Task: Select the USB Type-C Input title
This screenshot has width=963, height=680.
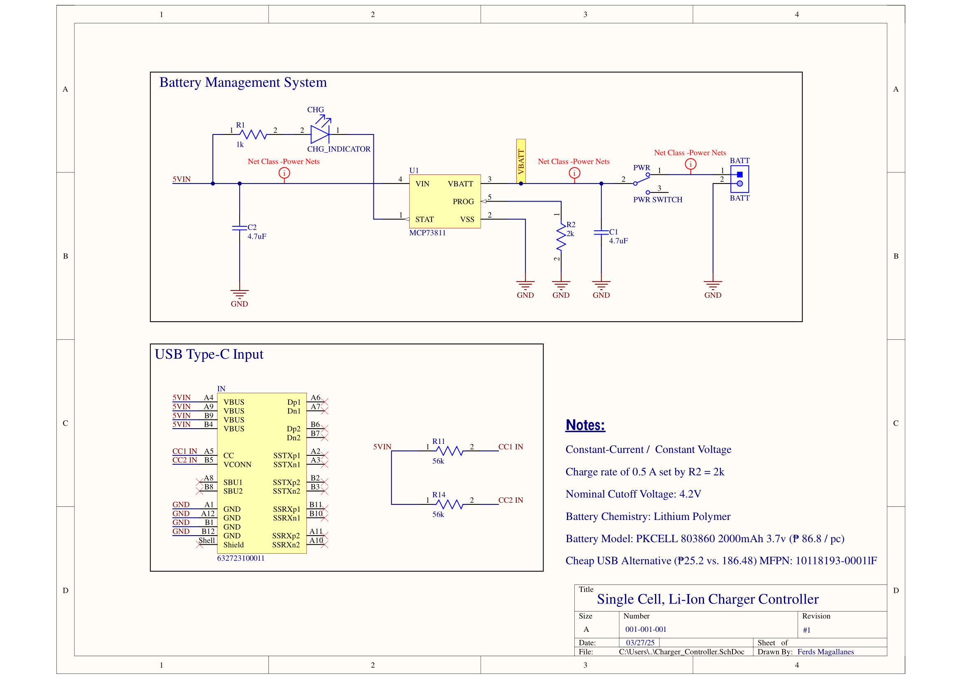Action: 209,355
